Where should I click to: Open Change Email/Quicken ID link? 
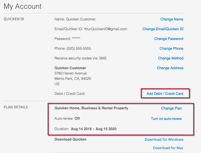pyautogui.click(x=163, y=29)
